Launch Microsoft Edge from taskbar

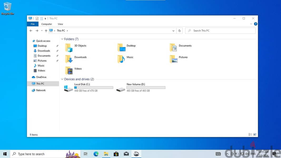(96, 154)
